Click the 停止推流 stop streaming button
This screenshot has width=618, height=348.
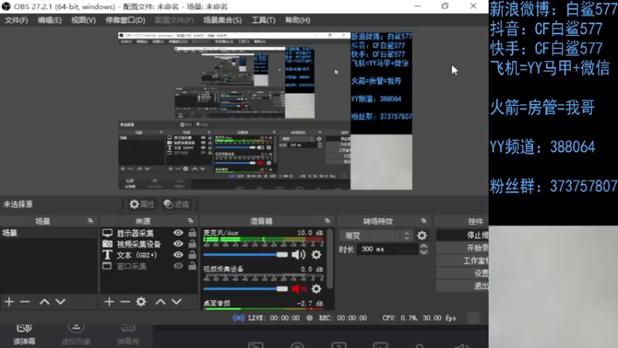462,235
